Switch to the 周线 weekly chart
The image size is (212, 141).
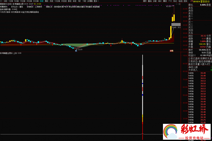(x=47, y=1)
